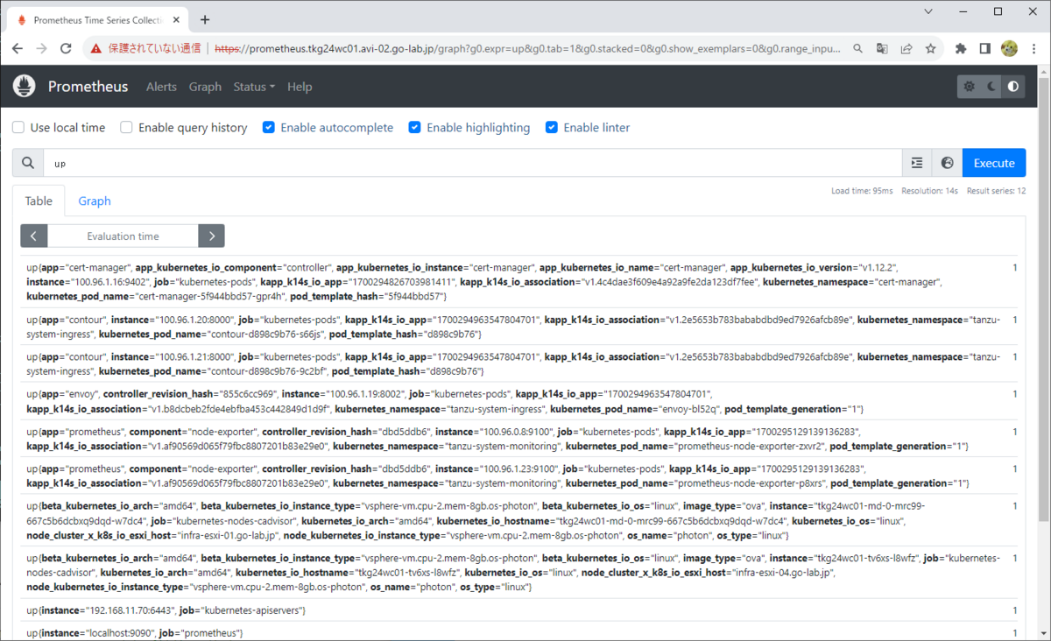The image size is (1051, 641).
Task: Click the Load time: 95ms text
Action: (x=862, y=190)
